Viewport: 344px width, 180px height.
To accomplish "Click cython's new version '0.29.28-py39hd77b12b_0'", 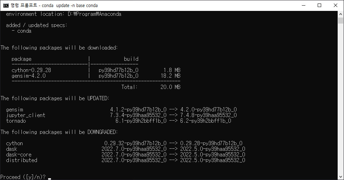I will pyautogui.click(x=211, y=143).
